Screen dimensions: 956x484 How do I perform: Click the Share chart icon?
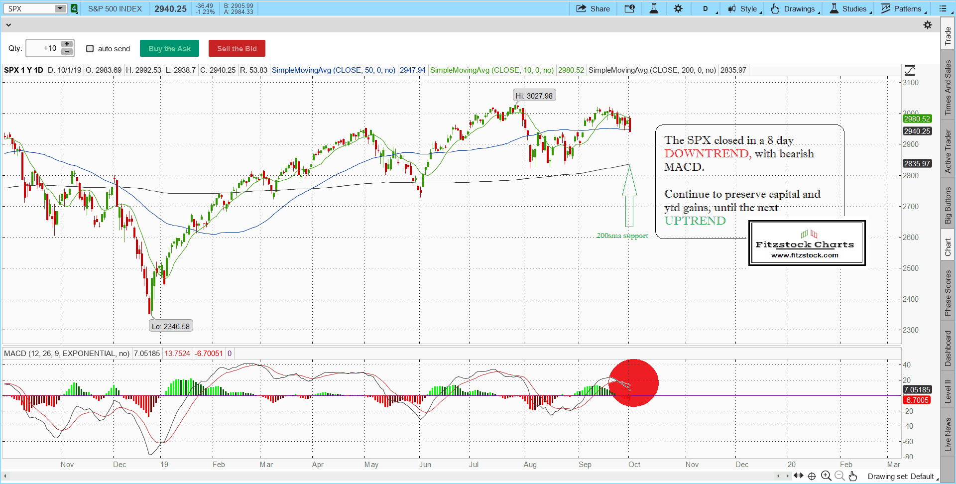(x=593, y=8)
